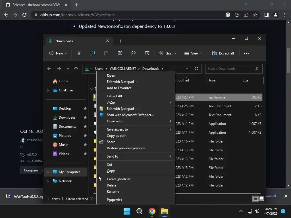Click the Delete trash icon in toolbar
Viewport: 291px width, 218px height.
click(x=147, y=53)
